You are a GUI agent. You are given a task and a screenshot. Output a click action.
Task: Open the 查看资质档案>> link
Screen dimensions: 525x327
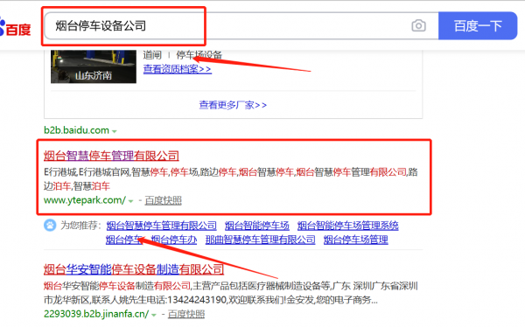tap(177, 69)
